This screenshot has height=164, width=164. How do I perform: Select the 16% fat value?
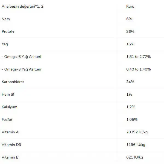click(130, 44)
